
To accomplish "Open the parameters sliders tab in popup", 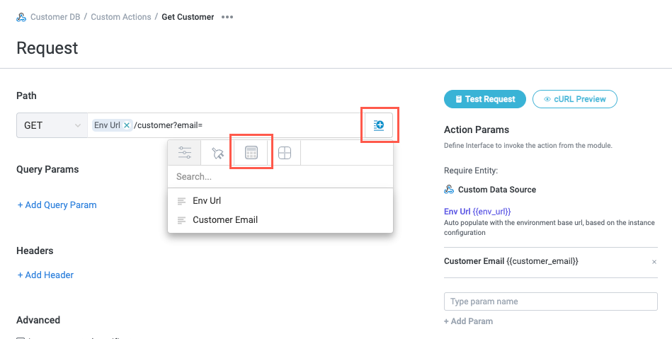I will point(185,152).
